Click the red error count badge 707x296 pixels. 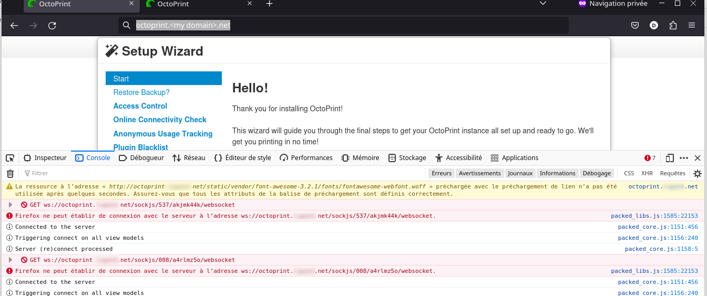click(650, 158)
